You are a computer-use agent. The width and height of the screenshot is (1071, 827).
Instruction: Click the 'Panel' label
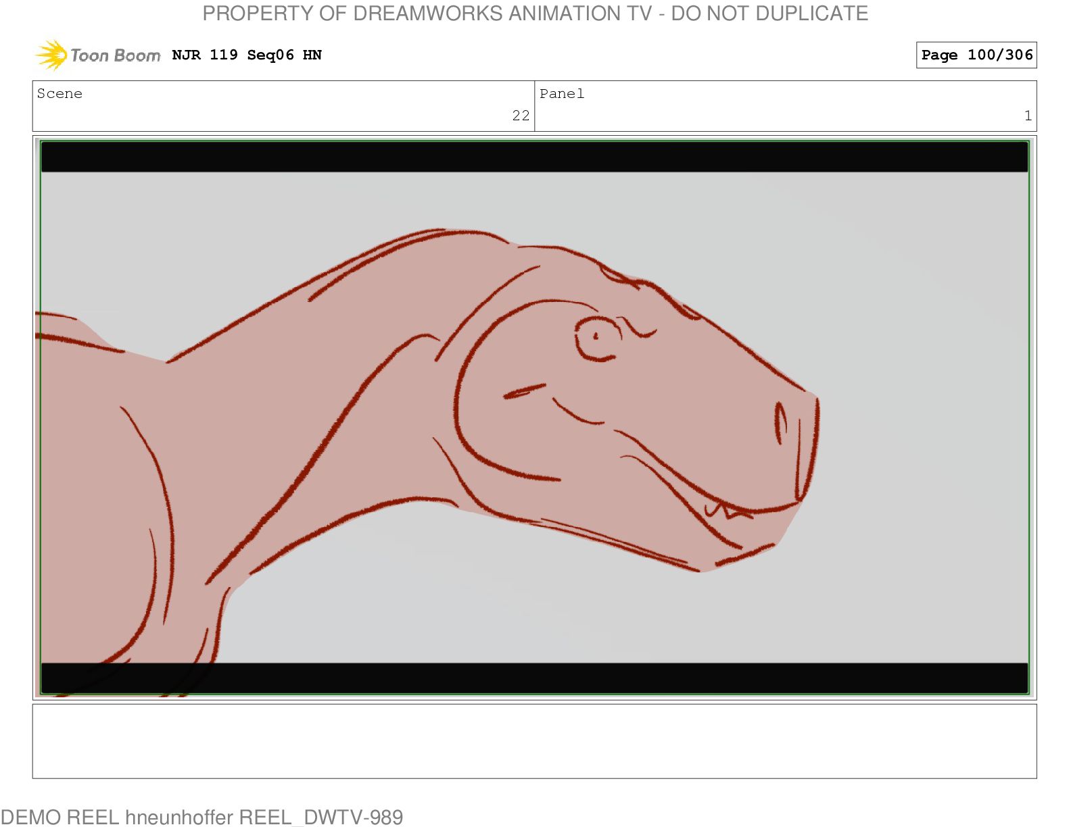point(562,94)
